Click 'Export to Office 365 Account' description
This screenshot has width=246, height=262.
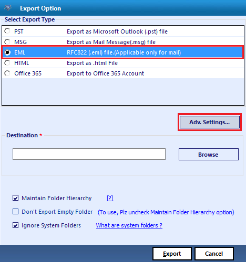tap(106, 73)
